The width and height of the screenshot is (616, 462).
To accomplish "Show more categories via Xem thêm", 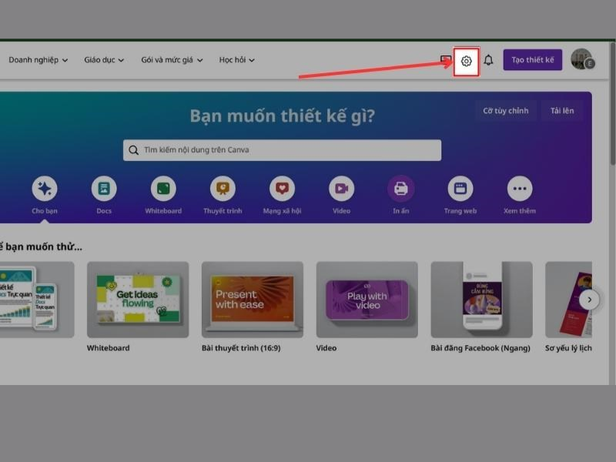I will click(519, 189).
